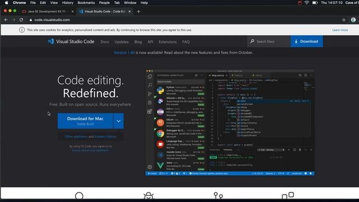Reload the page with refresh icon
This screenshot has height=202, width=359.
(21, 20)
